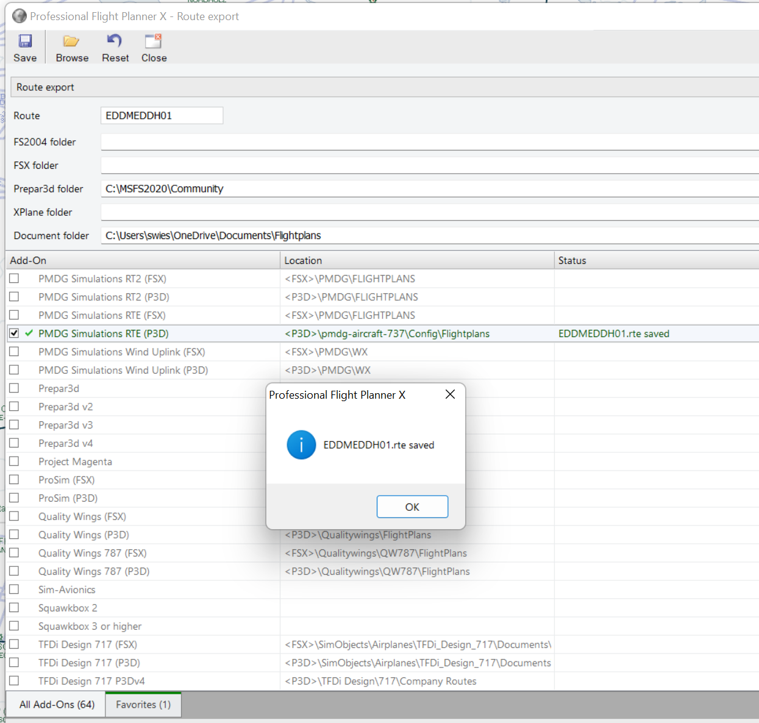Click the XPlane folder input field
Viewport: 759px width, 723px height.
pyautogui.click(x=430, y=212)
